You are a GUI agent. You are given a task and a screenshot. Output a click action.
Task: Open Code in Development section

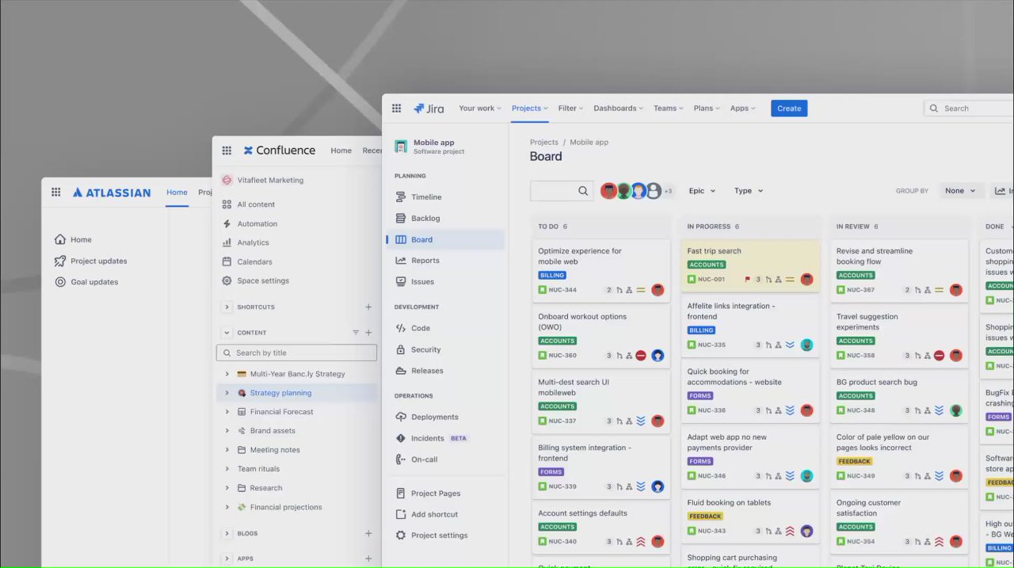[x=421, y=328]
